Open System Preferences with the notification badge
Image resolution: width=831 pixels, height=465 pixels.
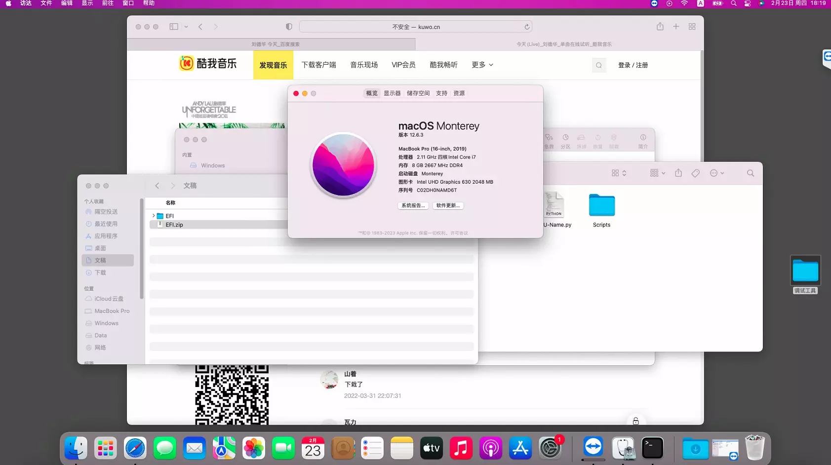550,448
